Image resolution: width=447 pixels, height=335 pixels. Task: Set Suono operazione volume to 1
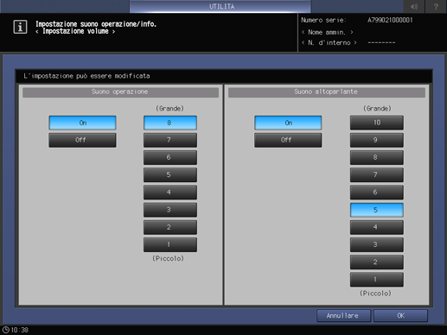[x=170, y=244]
